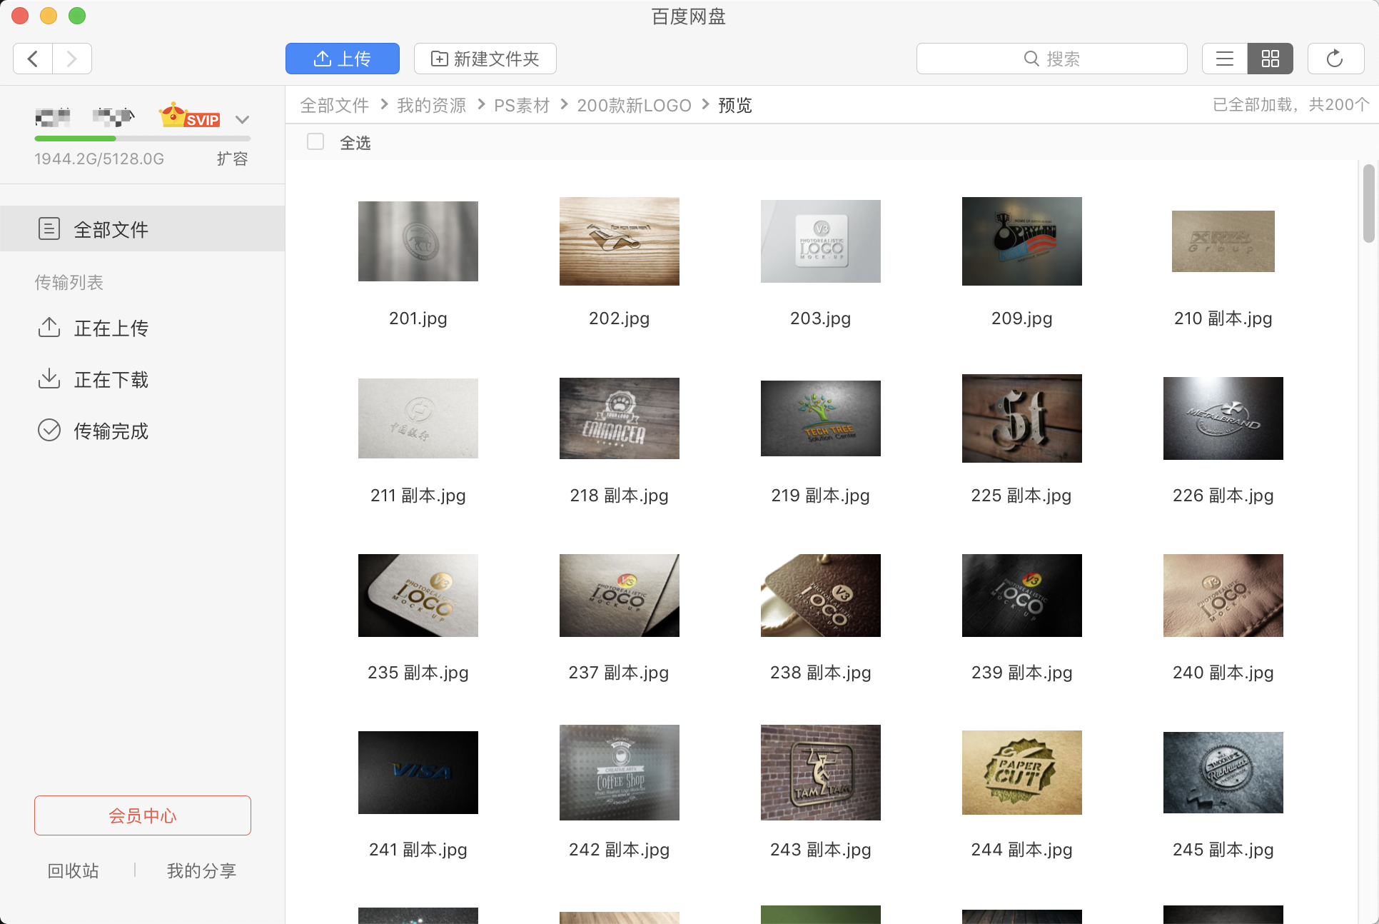
Task: Switch to grid thumbnail view
Action: [x=1271, y=59]
